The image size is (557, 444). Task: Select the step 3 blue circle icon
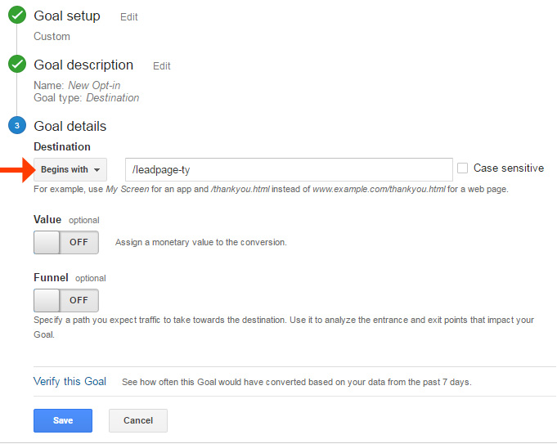click(x=16, y=126)
